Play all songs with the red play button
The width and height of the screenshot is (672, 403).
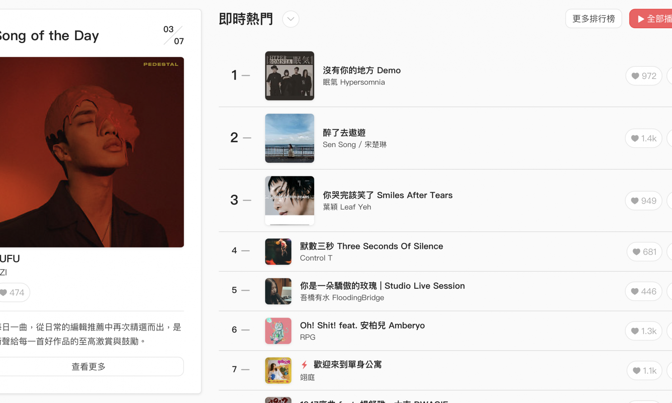[651, 19]
